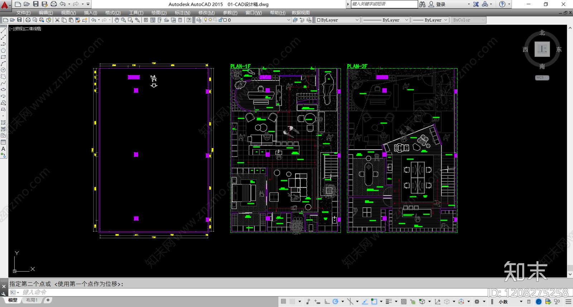Click the Autodesk Exchange X icon
Screen dimensions: 573x307
coord(476,4)
